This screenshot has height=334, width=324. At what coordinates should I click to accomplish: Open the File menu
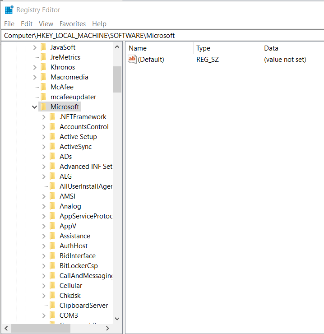[9, 24]
